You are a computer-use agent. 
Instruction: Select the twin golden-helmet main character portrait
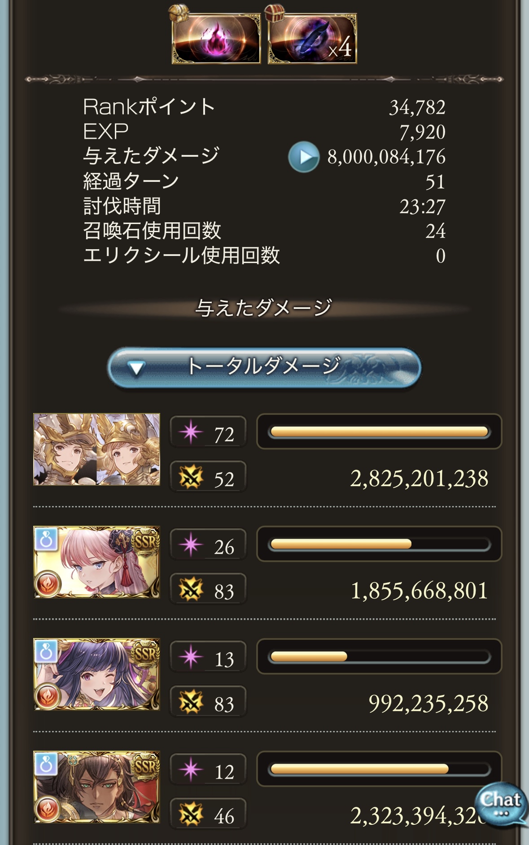pos(96,449)
